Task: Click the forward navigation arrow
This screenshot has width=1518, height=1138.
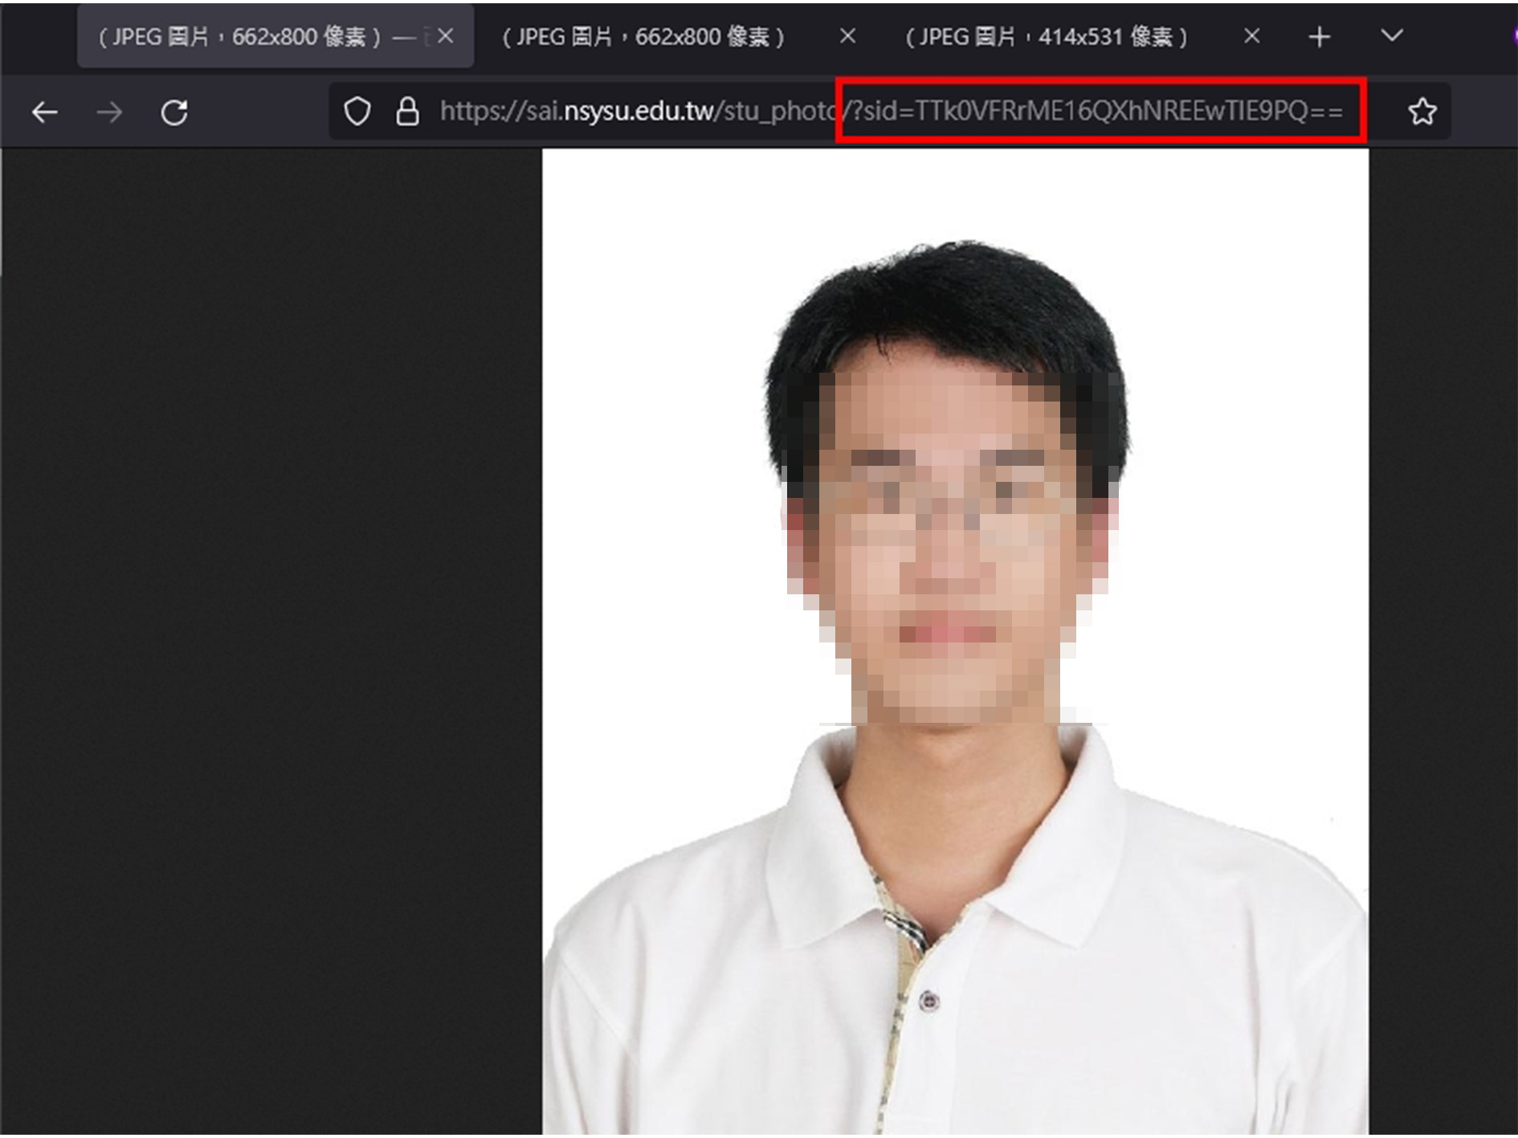Action: click(x=110, y=112)
